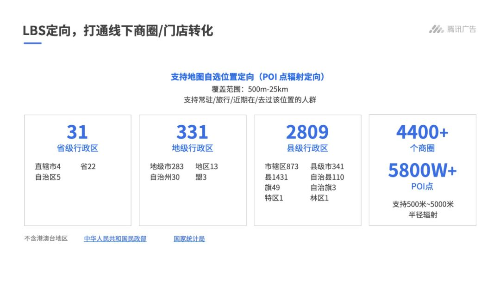Open the 国家统计局 link
The width and height of the screenshot is (500, 281).
coord(189,239)
